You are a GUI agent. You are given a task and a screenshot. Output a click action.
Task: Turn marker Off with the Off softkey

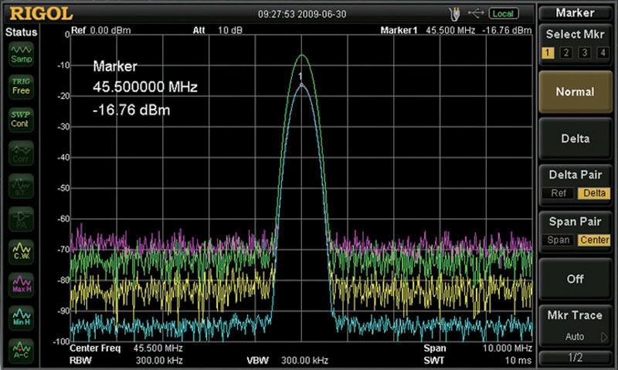(575, 279)
